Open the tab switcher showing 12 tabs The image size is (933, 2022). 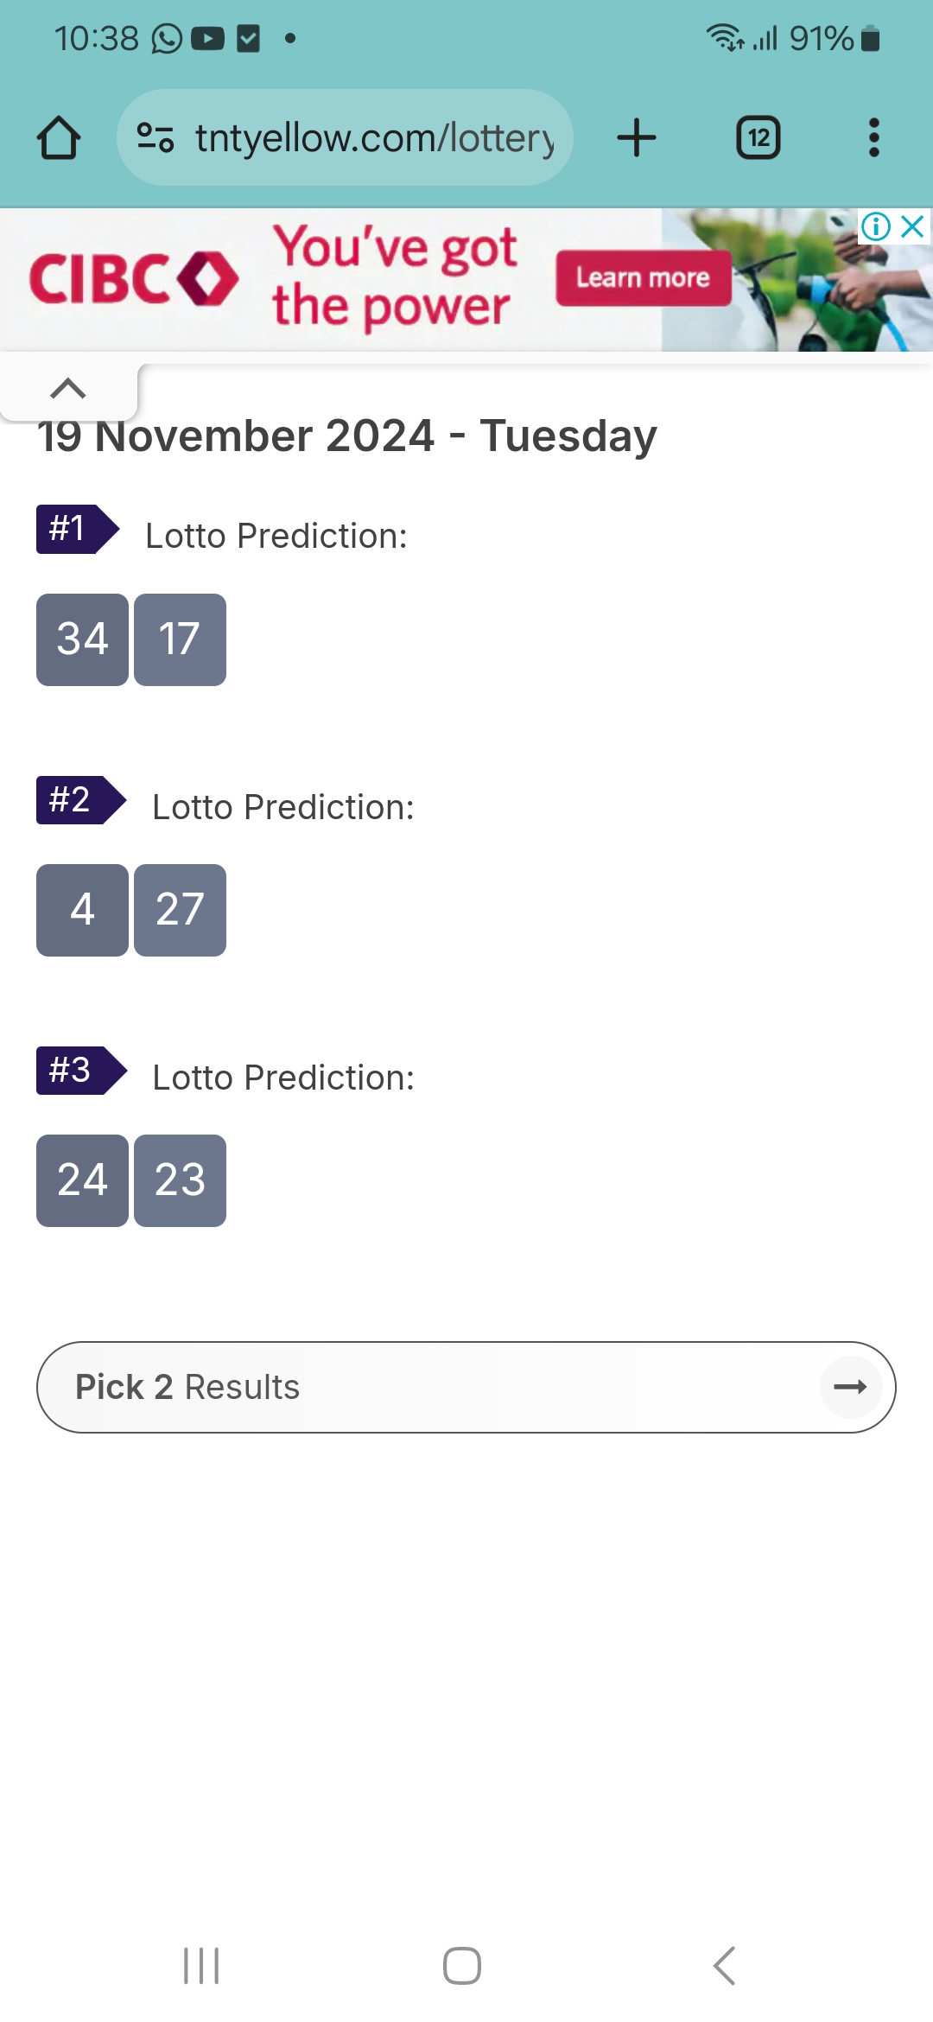(x=758, y=137)
